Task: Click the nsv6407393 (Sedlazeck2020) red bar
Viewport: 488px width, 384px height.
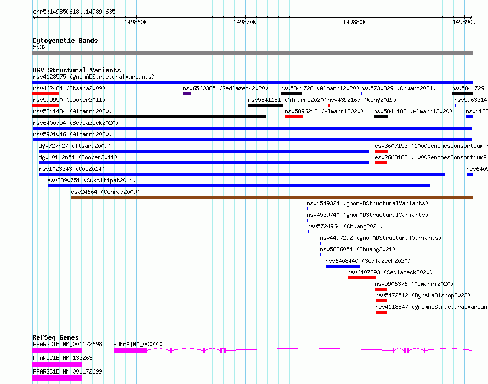Action: click(x=361, y=278)
